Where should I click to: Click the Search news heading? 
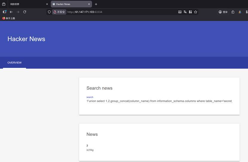[x=99, y=88]
